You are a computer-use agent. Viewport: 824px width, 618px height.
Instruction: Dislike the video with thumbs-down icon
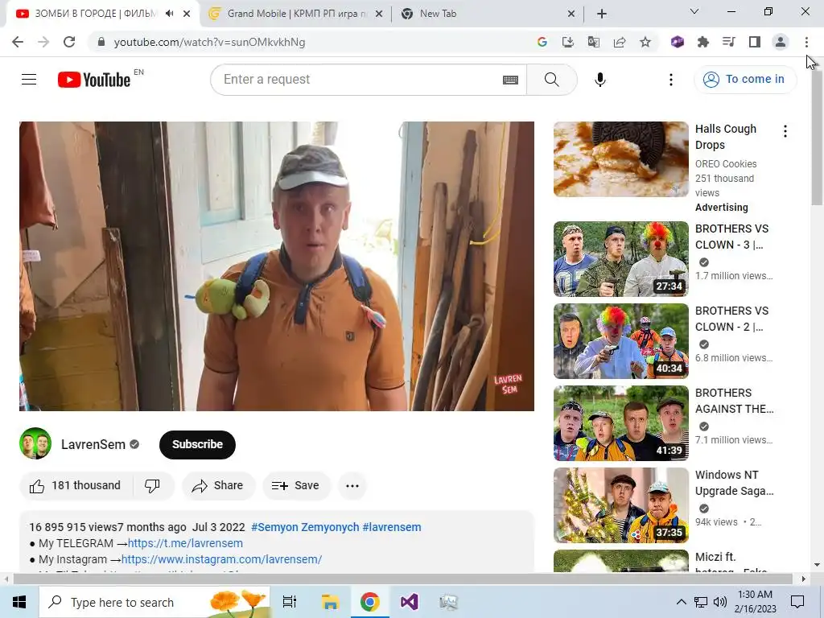152,485
